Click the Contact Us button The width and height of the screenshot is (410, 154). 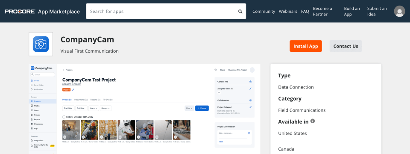[346, 46]
